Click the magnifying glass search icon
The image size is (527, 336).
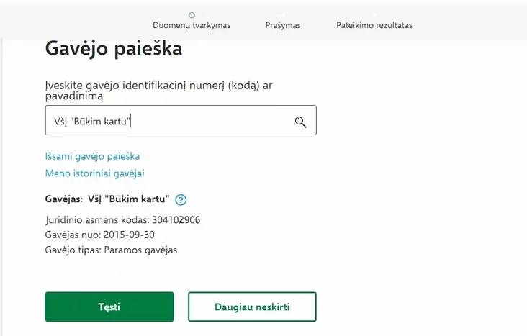(x=301, y=122)
